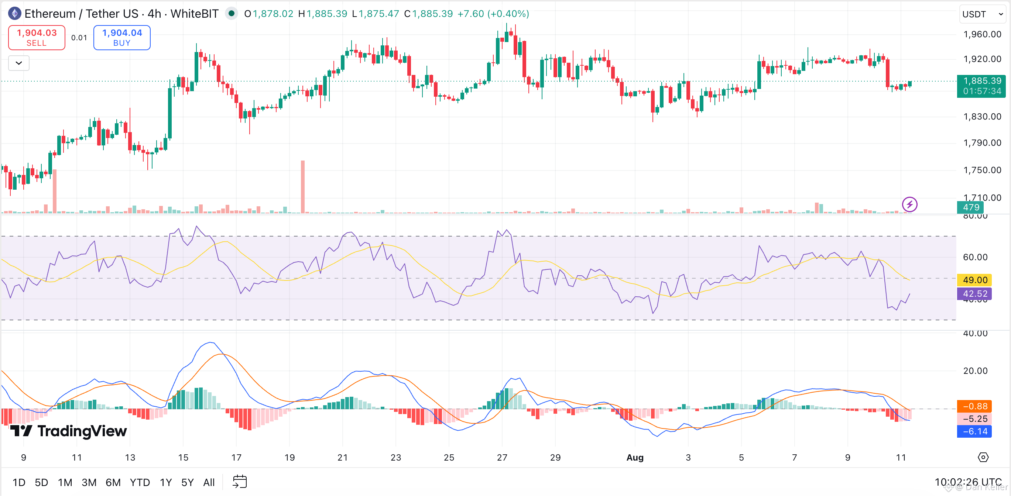
Task: Click the Aug label on time axis
Action: (635, 458)
